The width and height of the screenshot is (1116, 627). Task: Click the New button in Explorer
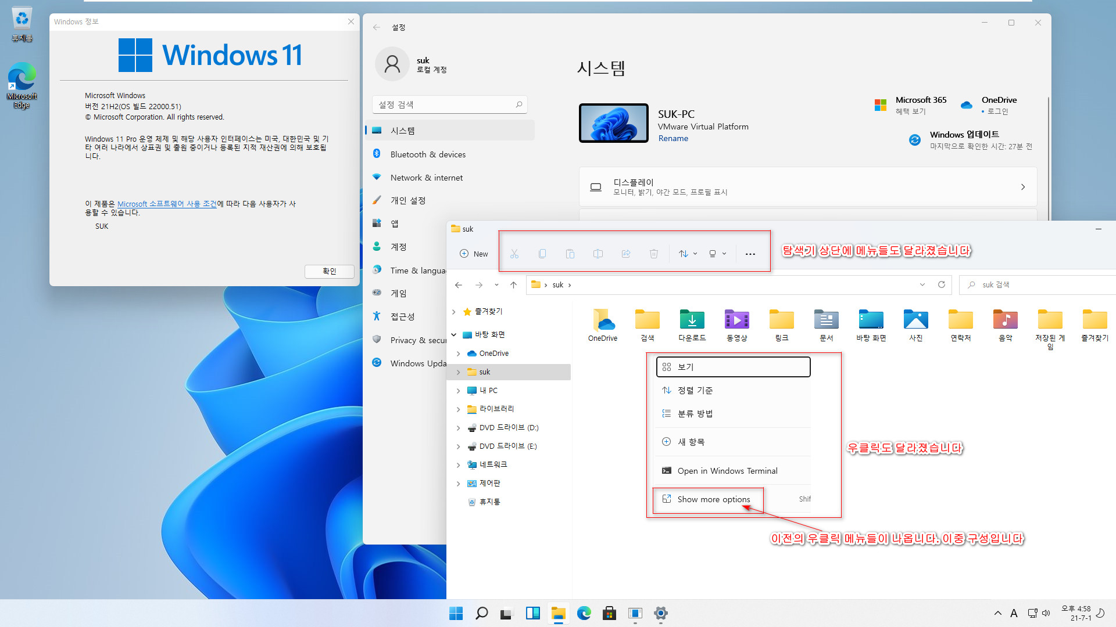[x=474, y=254]
